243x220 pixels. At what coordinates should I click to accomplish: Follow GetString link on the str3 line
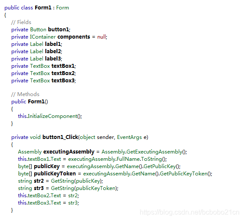[63, 188]
